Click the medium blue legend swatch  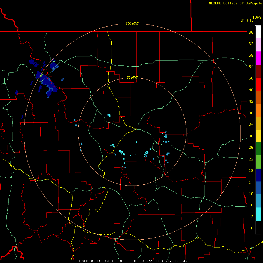pos(258,188)
